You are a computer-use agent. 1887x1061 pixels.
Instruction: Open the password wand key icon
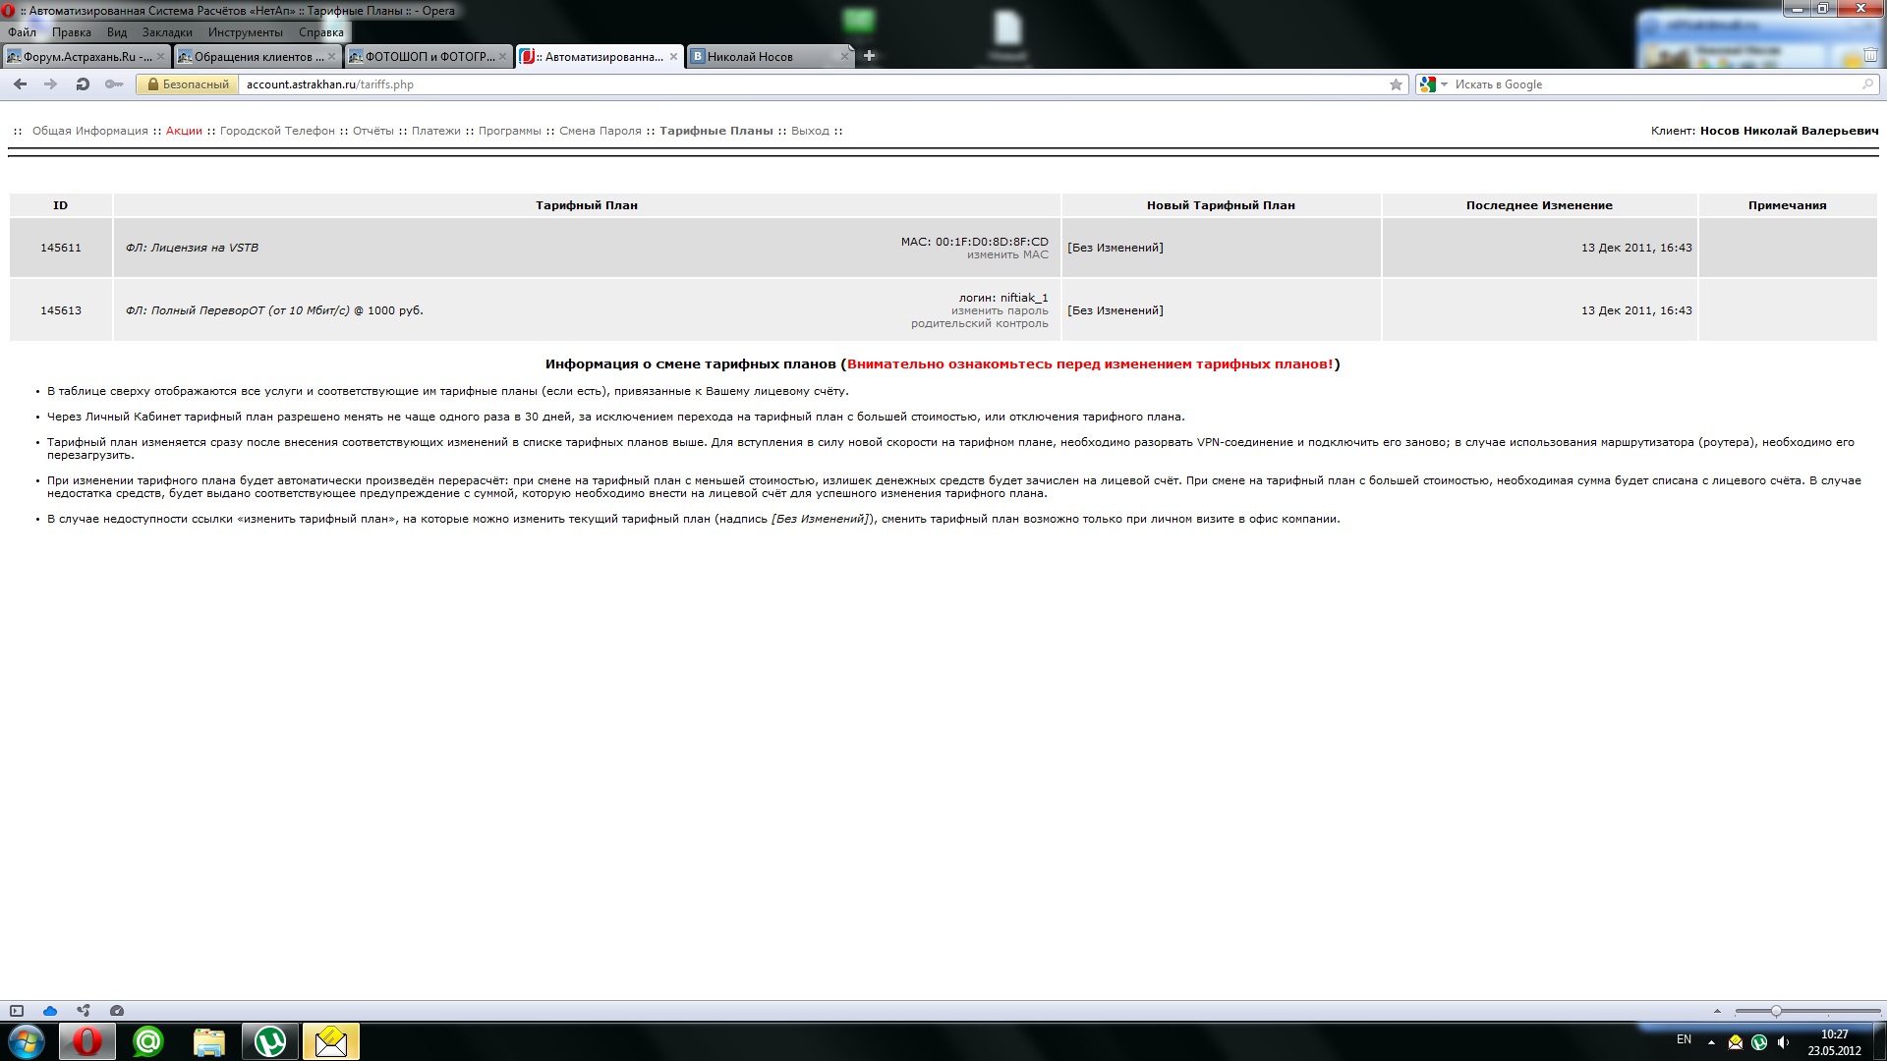[114, 84]
